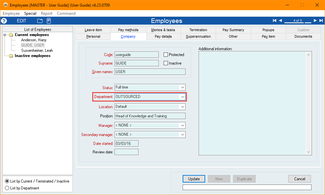
Task: Expand the Status combo box
Action: click(x=182, y=87)
